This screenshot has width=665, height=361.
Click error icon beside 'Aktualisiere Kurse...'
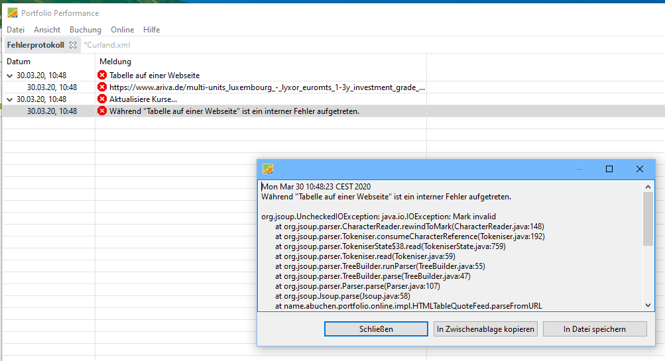(x=102, y=99)
